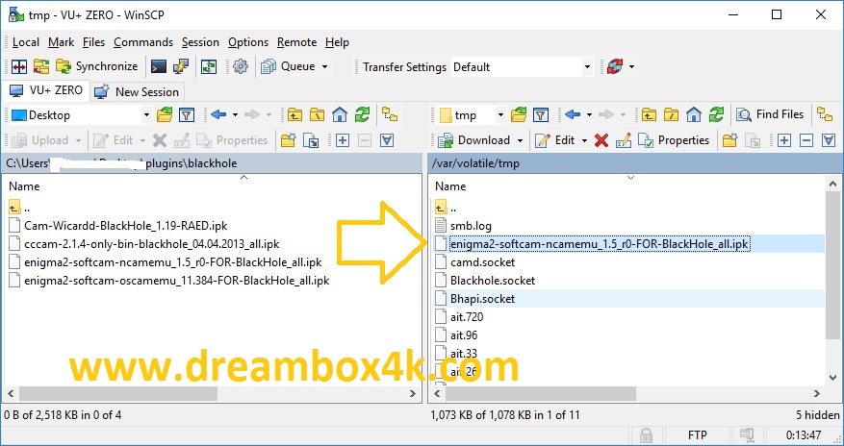
Task: Click the reconnect session icon
Action: [x=615, y=66]
